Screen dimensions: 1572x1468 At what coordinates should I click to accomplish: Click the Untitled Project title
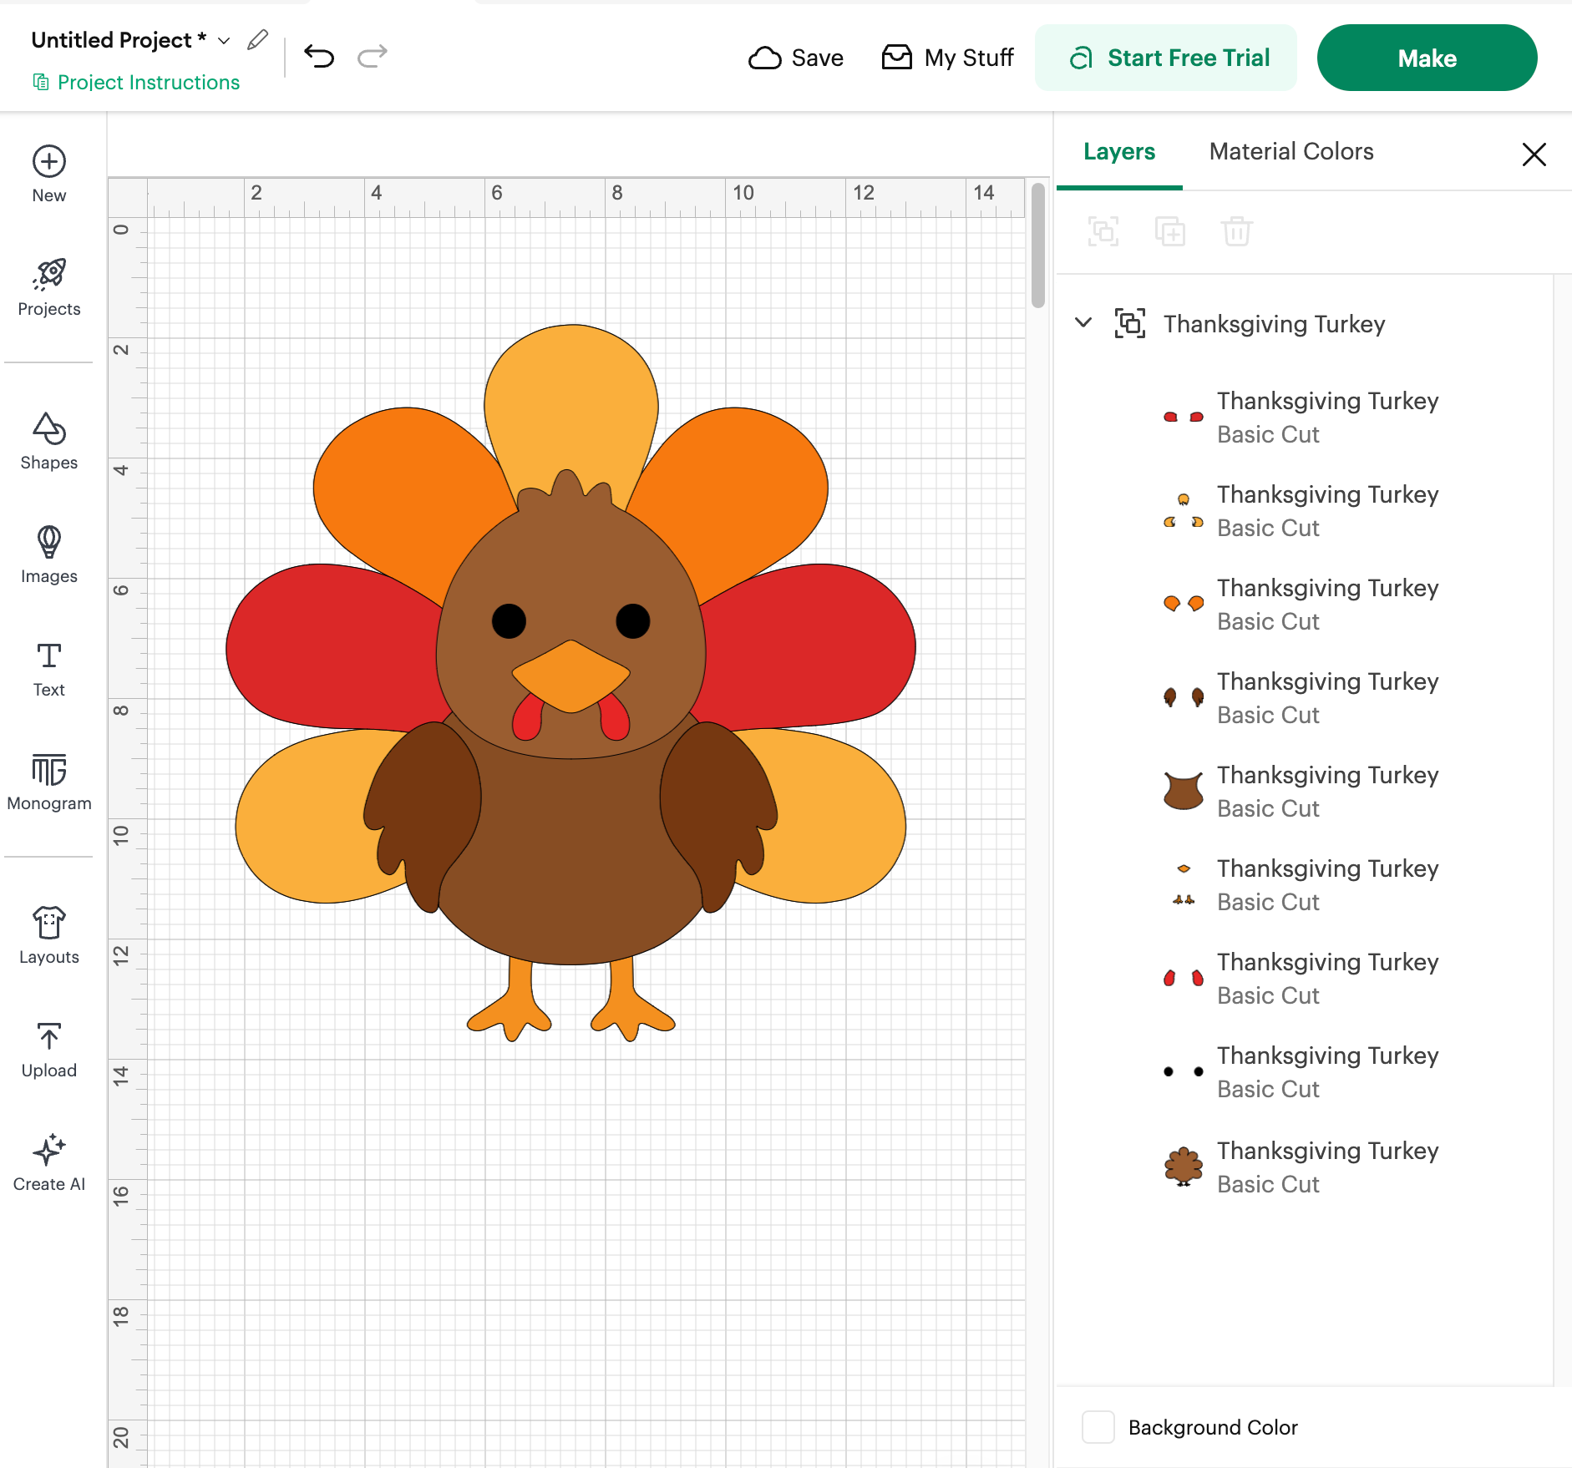(119, 40)
